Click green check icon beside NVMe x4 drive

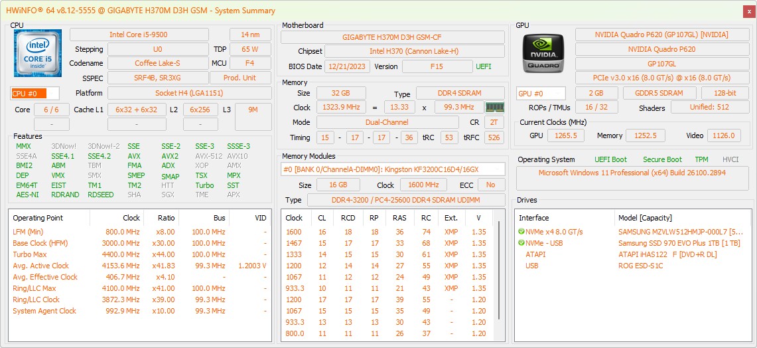tap(521, 232)
